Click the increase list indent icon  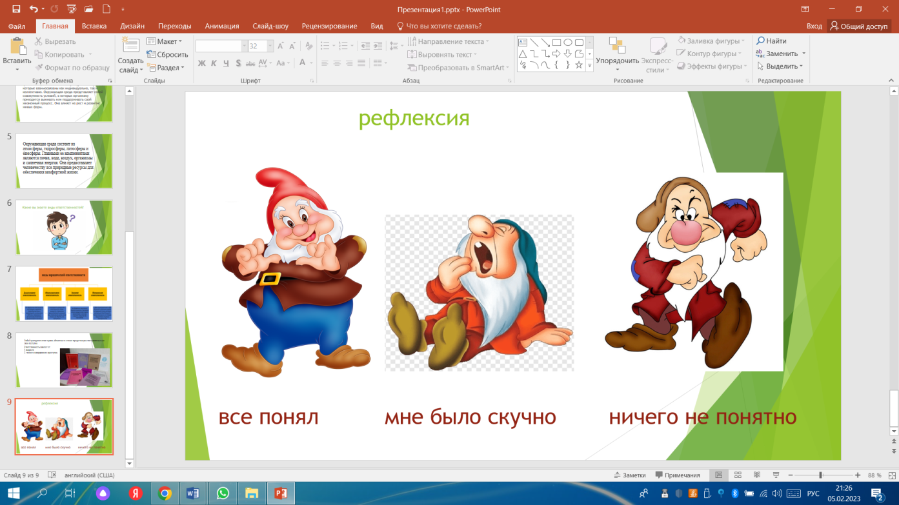[379, 46]
